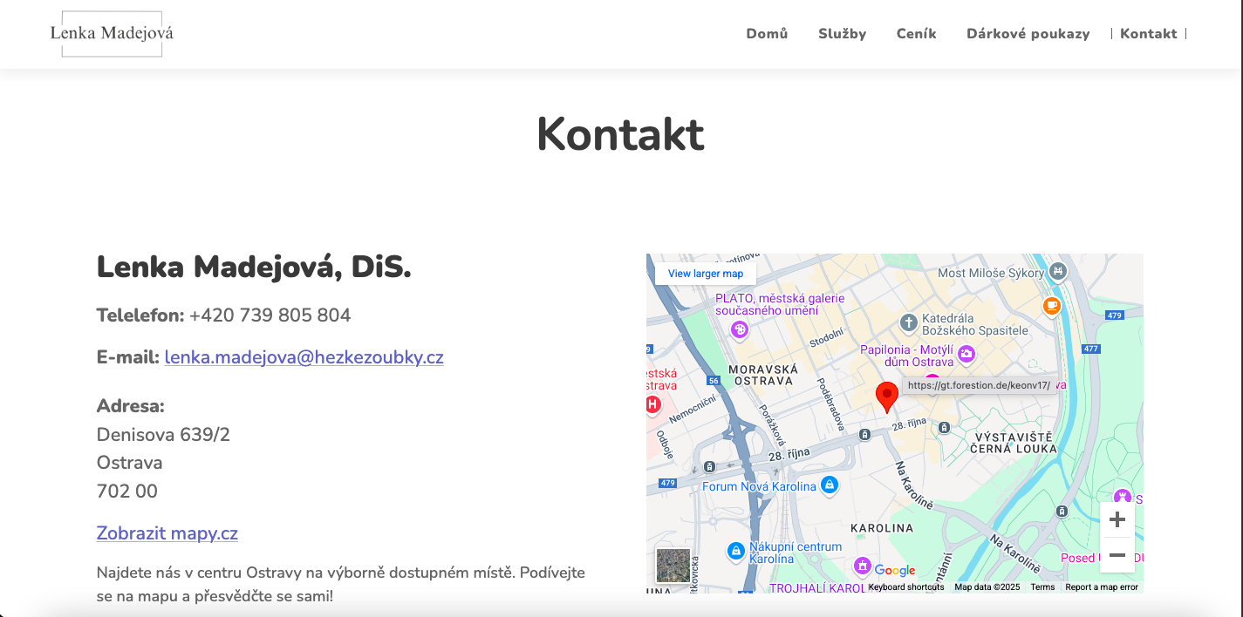The image size is (1243, 617).
Task: Zoom in using the map plus button
Action: 1117,519
